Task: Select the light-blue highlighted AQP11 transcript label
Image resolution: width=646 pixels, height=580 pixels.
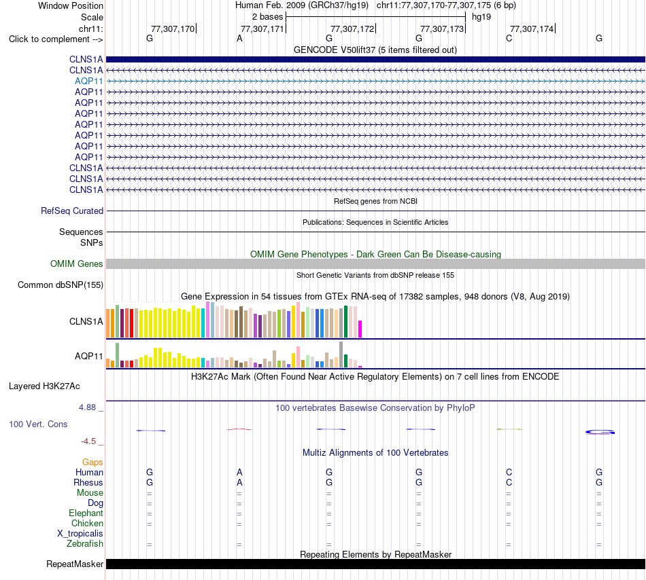Action: coord(88,81)
